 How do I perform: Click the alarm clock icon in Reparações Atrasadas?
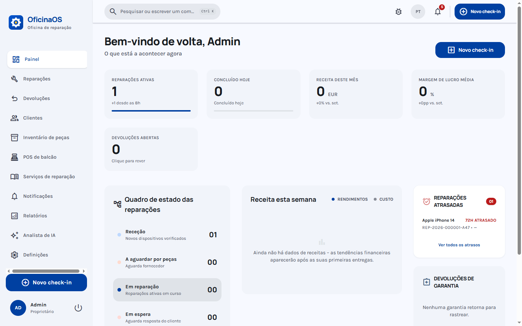[427, 201]
